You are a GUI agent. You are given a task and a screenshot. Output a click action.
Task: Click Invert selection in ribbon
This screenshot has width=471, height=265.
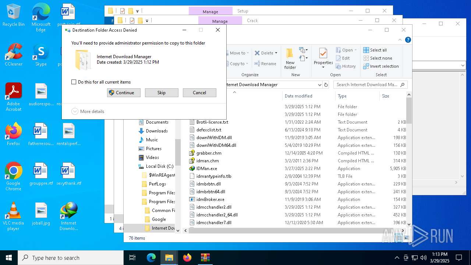381,66
